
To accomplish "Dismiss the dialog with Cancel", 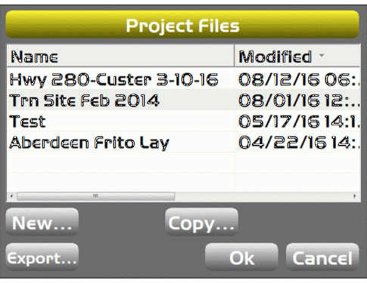I will [x=322, y=257].
